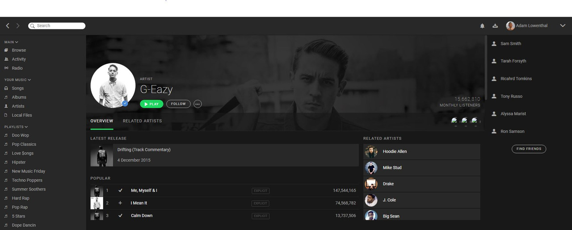Click the search magnifier icon
Screen dimensions: 572x230
pos(33,26)
